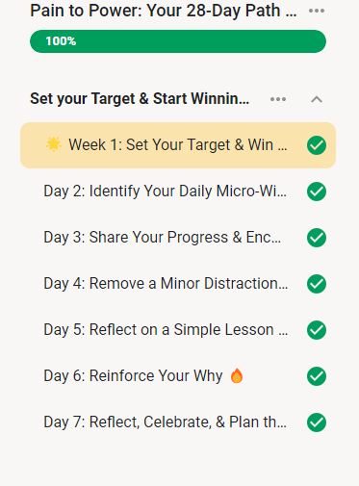359x486 pixels.
Task: Click the Day 4 green check icon
Action: tap(317, 284)
